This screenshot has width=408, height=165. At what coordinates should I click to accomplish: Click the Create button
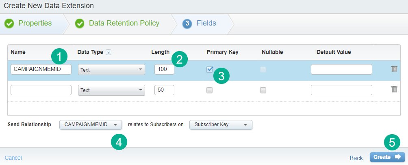coord(387,157)
